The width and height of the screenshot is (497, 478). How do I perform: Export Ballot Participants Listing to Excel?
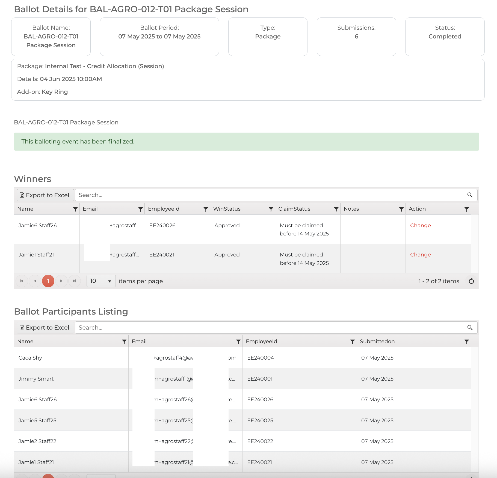(45, 327)
